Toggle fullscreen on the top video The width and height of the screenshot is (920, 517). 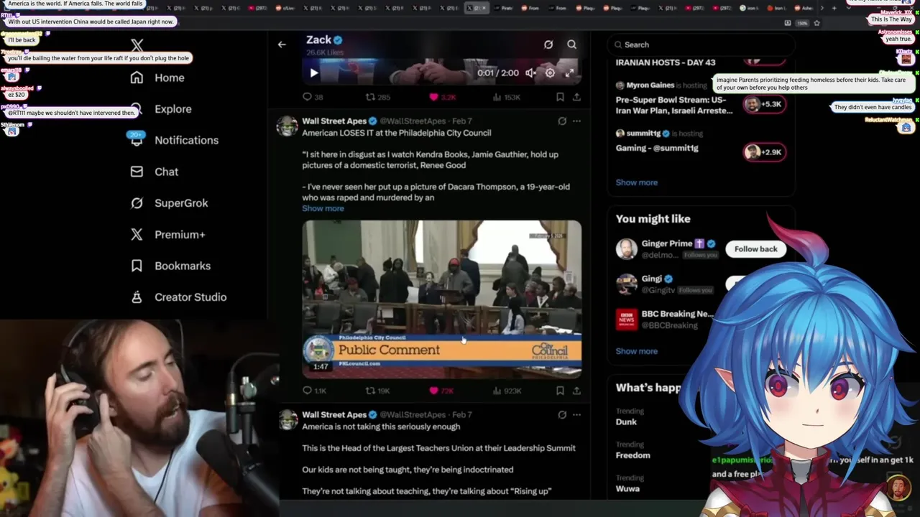(569, 73)
